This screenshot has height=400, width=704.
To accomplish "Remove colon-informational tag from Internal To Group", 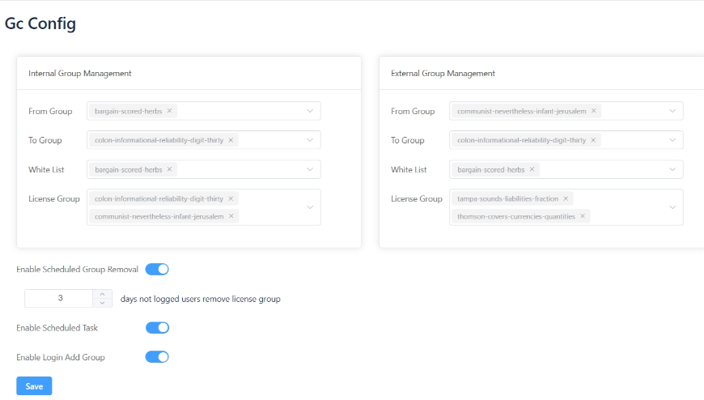I will point(231,140).
